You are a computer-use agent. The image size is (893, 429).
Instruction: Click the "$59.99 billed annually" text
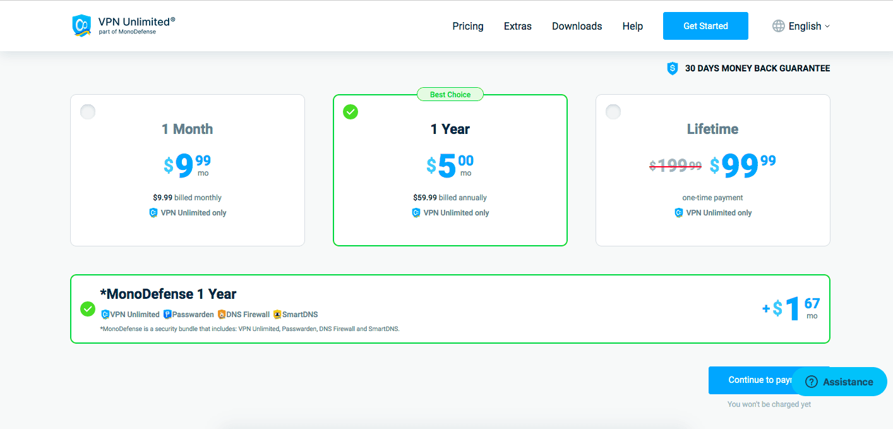click(450, 198)
